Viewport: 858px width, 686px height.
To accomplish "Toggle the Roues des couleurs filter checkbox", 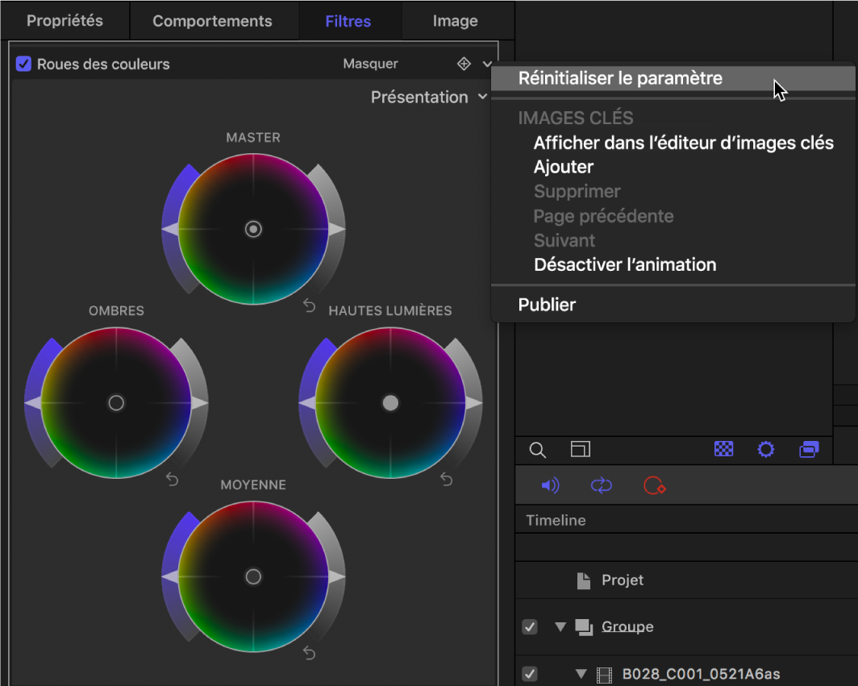I will pyautogui.click(x=23, y=64).
